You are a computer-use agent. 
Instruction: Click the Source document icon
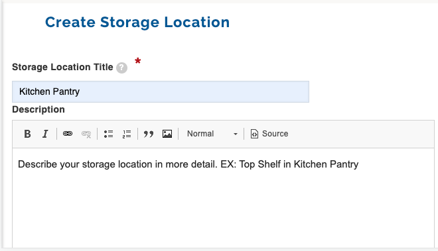click(x=254, y=134)
